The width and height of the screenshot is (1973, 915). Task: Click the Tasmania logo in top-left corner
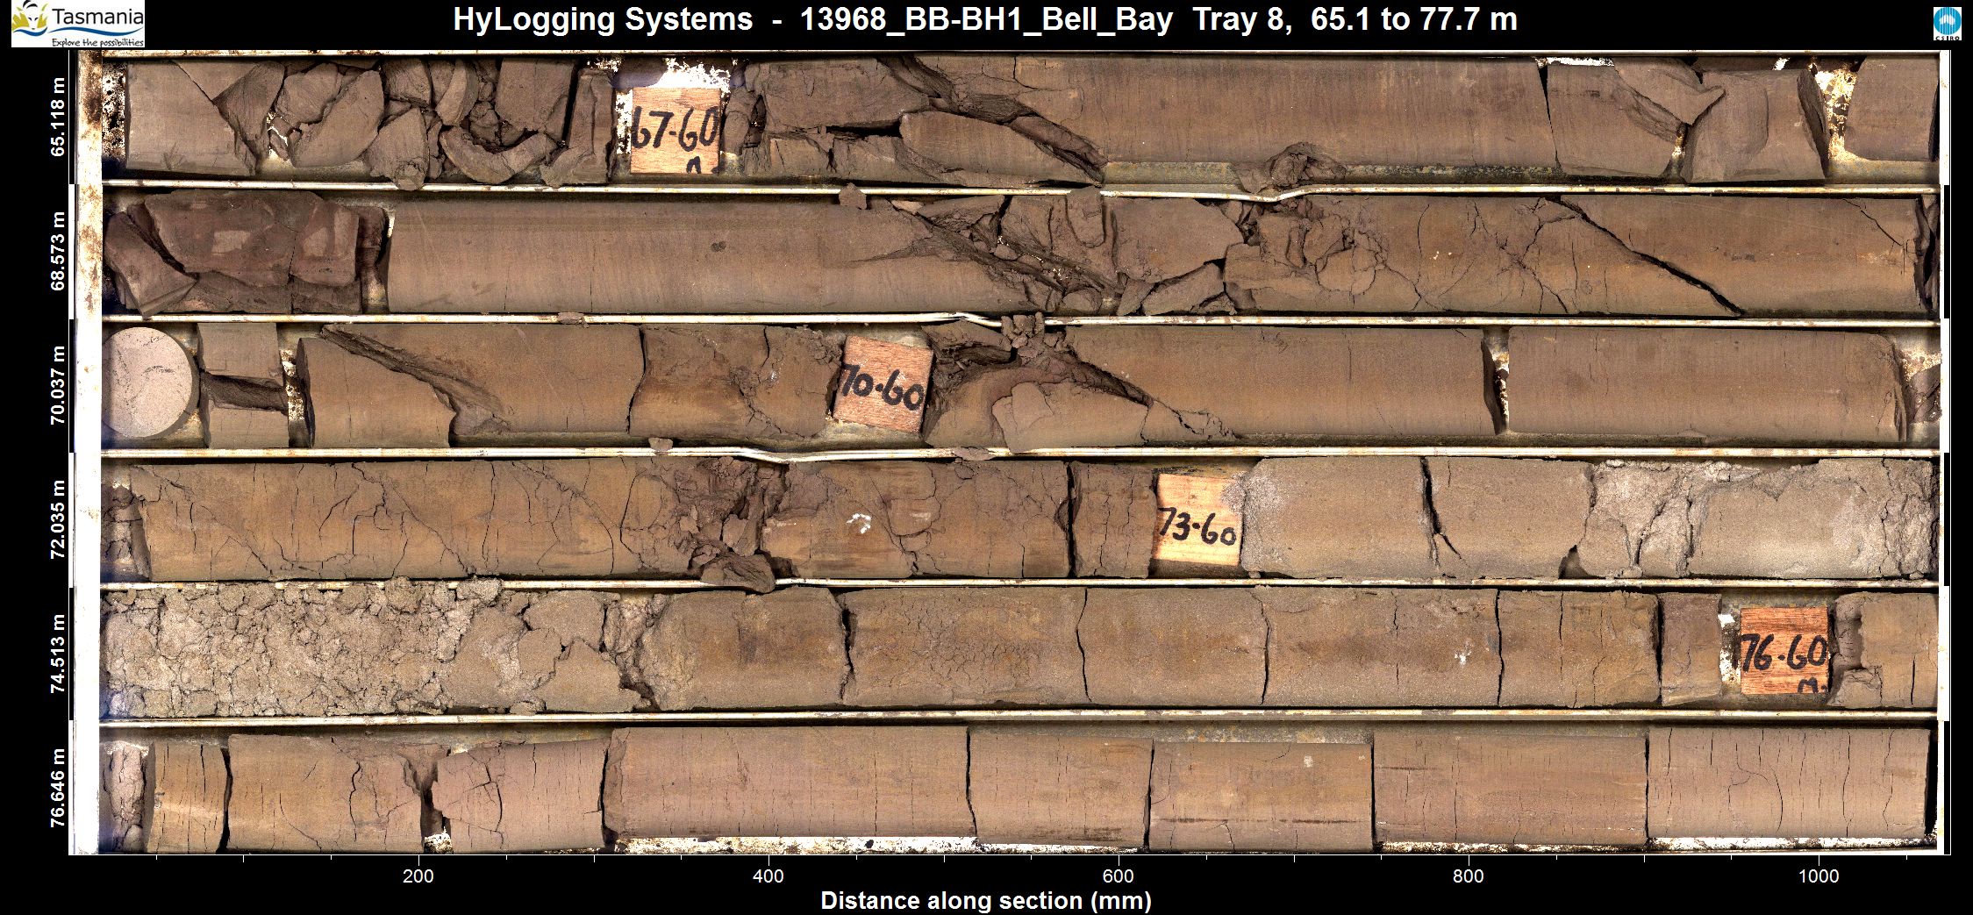(77, 24)
